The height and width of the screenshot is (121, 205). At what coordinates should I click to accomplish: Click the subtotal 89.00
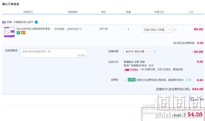click(198, 29)
